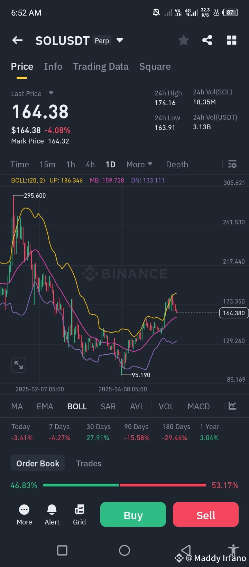Expand chart to fullscreen icon
The image size is (249, 567).
coord(19,365)
